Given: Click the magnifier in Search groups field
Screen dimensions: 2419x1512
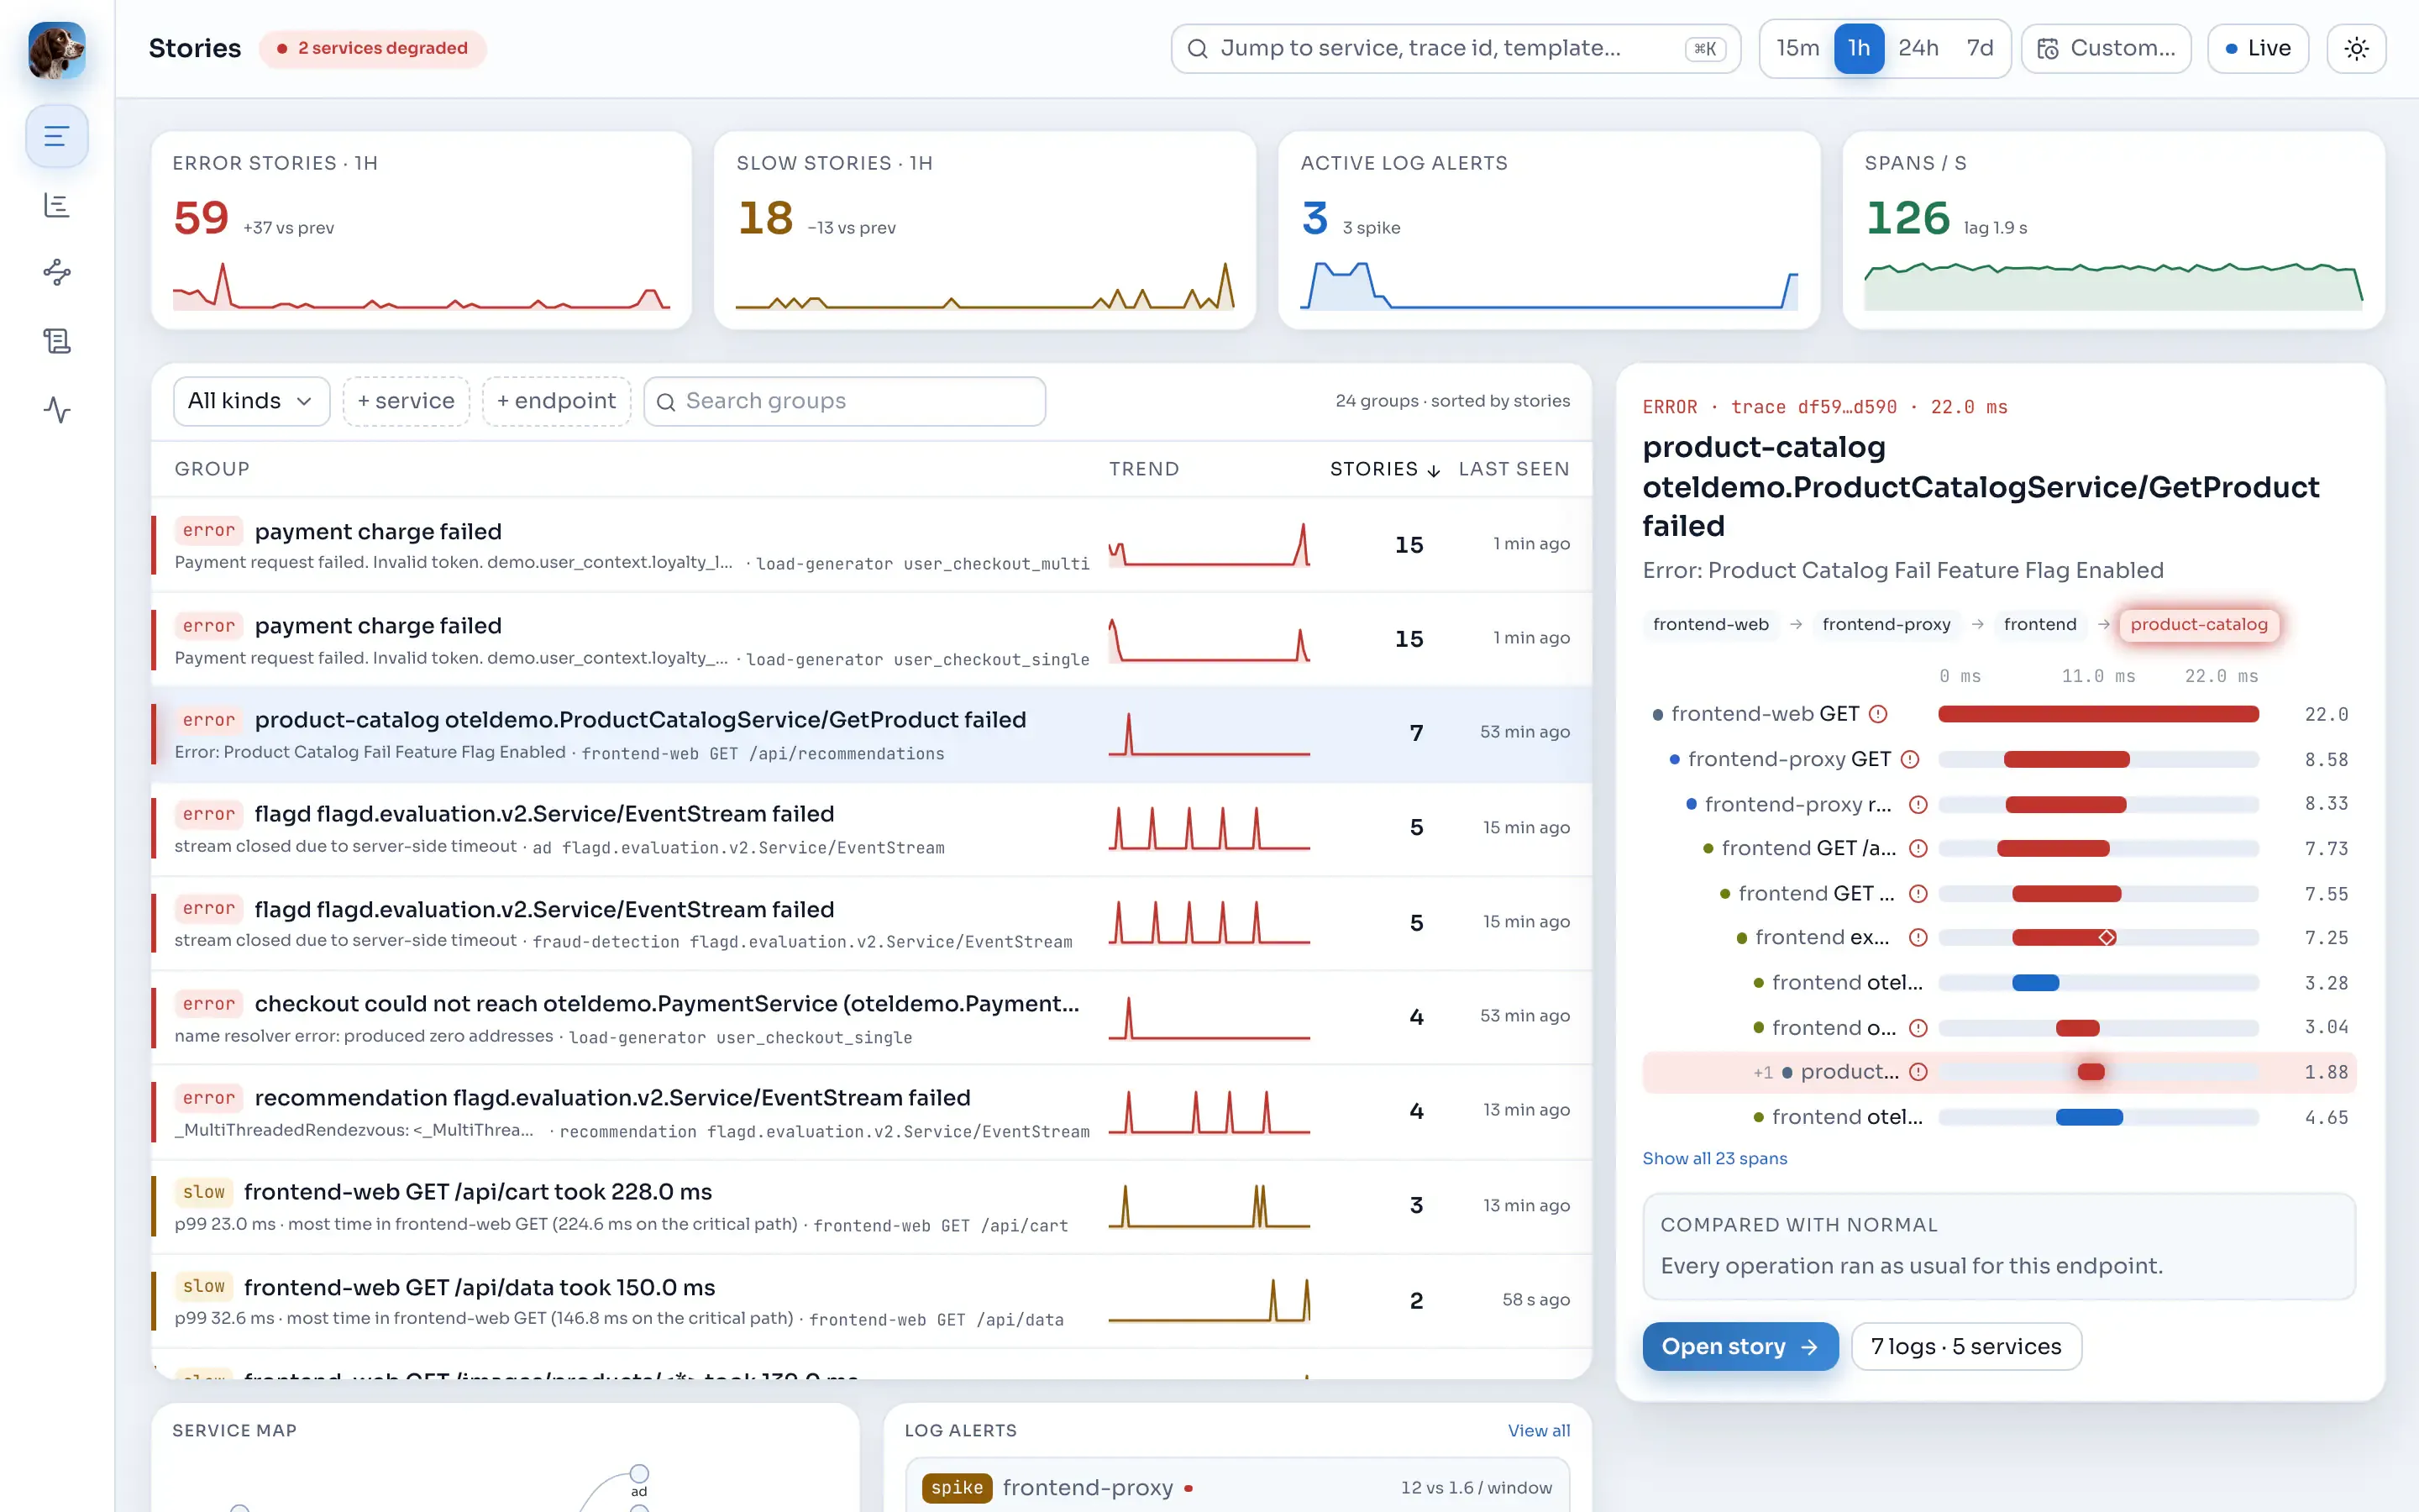Looking at the screenshot, I should pos(666,402).
